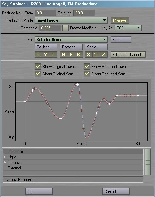Uncheck Show Original Curve
This screenshot has height=197, width=155.
[x=38, y=66]
